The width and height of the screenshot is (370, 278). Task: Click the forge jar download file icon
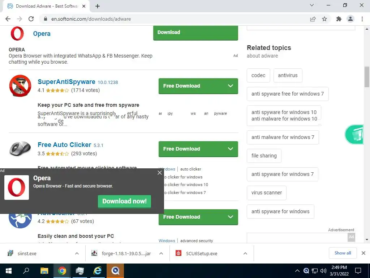coord(94,253)
